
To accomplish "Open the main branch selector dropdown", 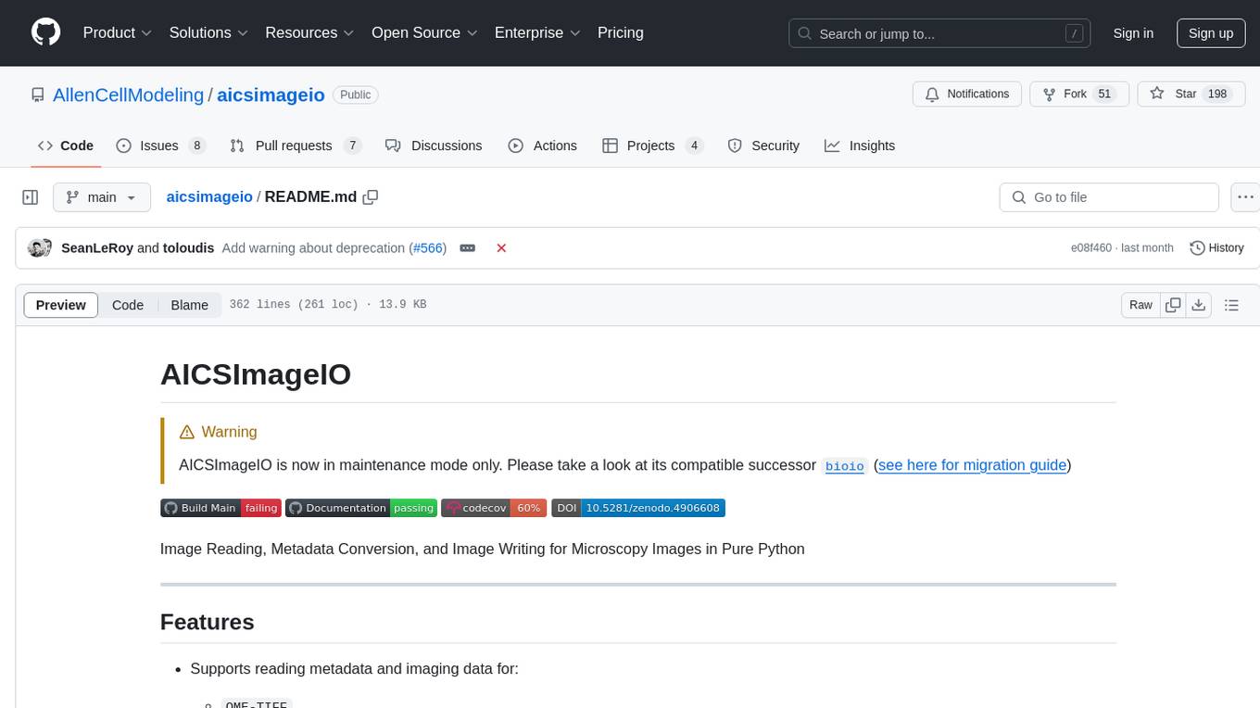I will click(x=102, y=197).
